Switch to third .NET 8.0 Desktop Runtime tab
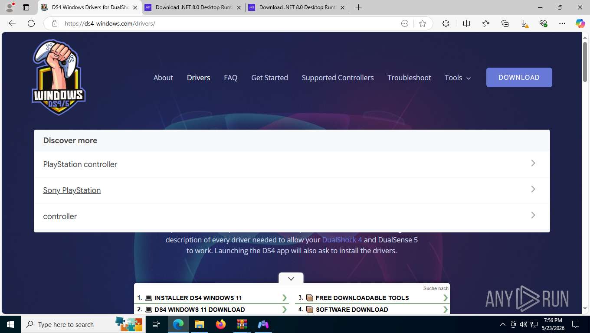Image resolution: width=590 pixels, height=333 pixels. (x=297, y=7)
